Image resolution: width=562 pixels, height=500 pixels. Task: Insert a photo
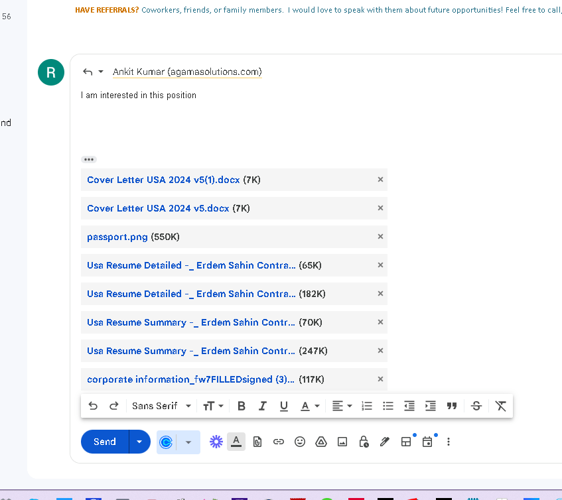[342, 442]
